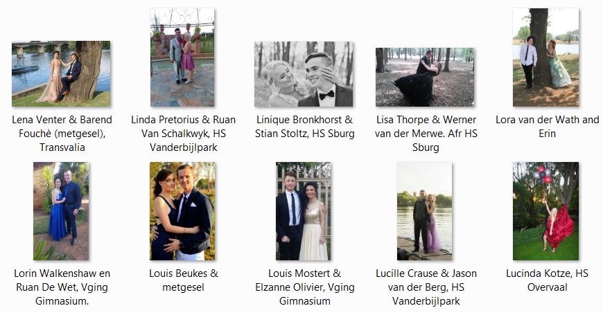Select the Louis Beukes & metgesel thumbnail

pyautogui.click(x=182, y=211)
